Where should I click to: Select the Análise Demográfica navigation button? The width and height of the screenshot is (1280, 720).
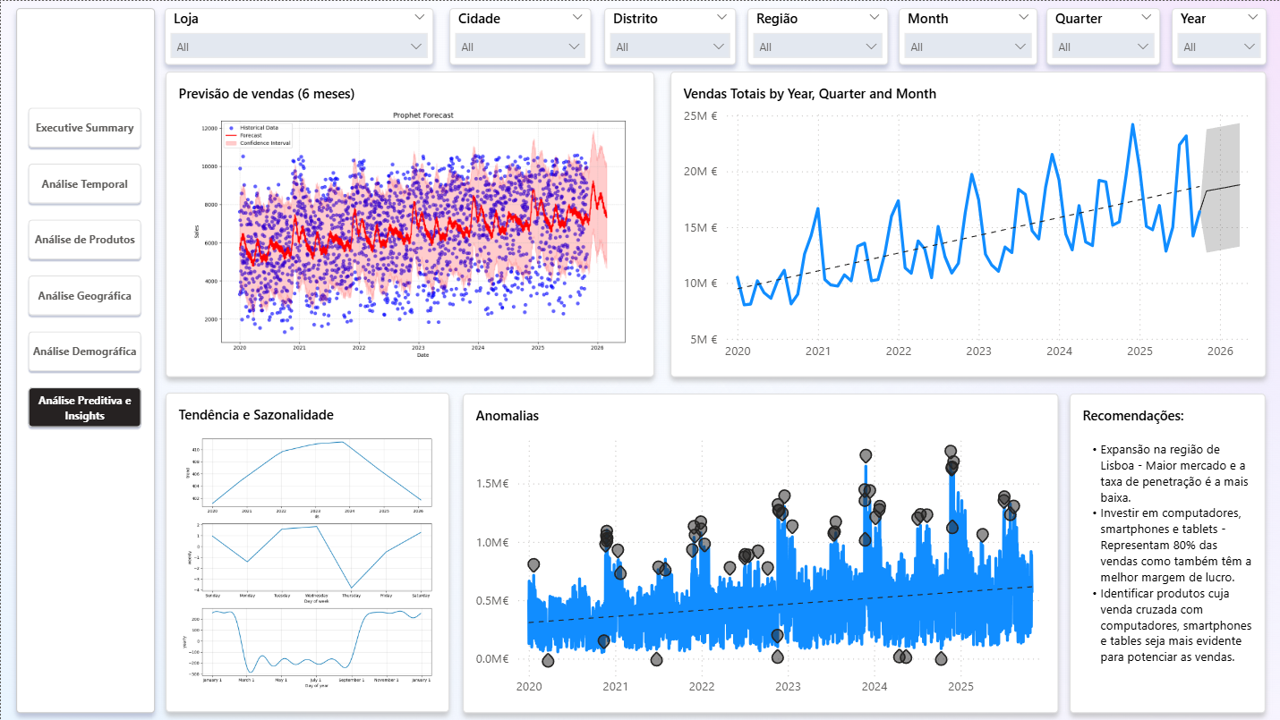tap(85, 352)
